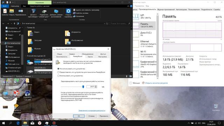The width and height of the screenshot is (224, 126).
Task: Click the MB value field in ReadyBoost
Action: click(91, 86)
